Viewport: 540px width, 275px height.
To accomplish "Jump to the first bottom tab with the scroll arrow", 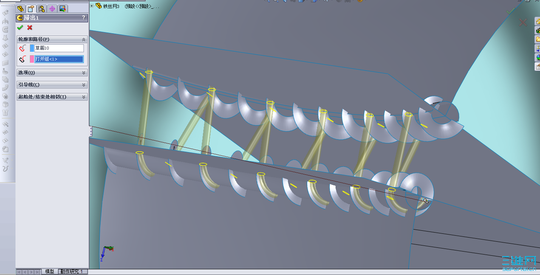I will (x=20, y=272).
